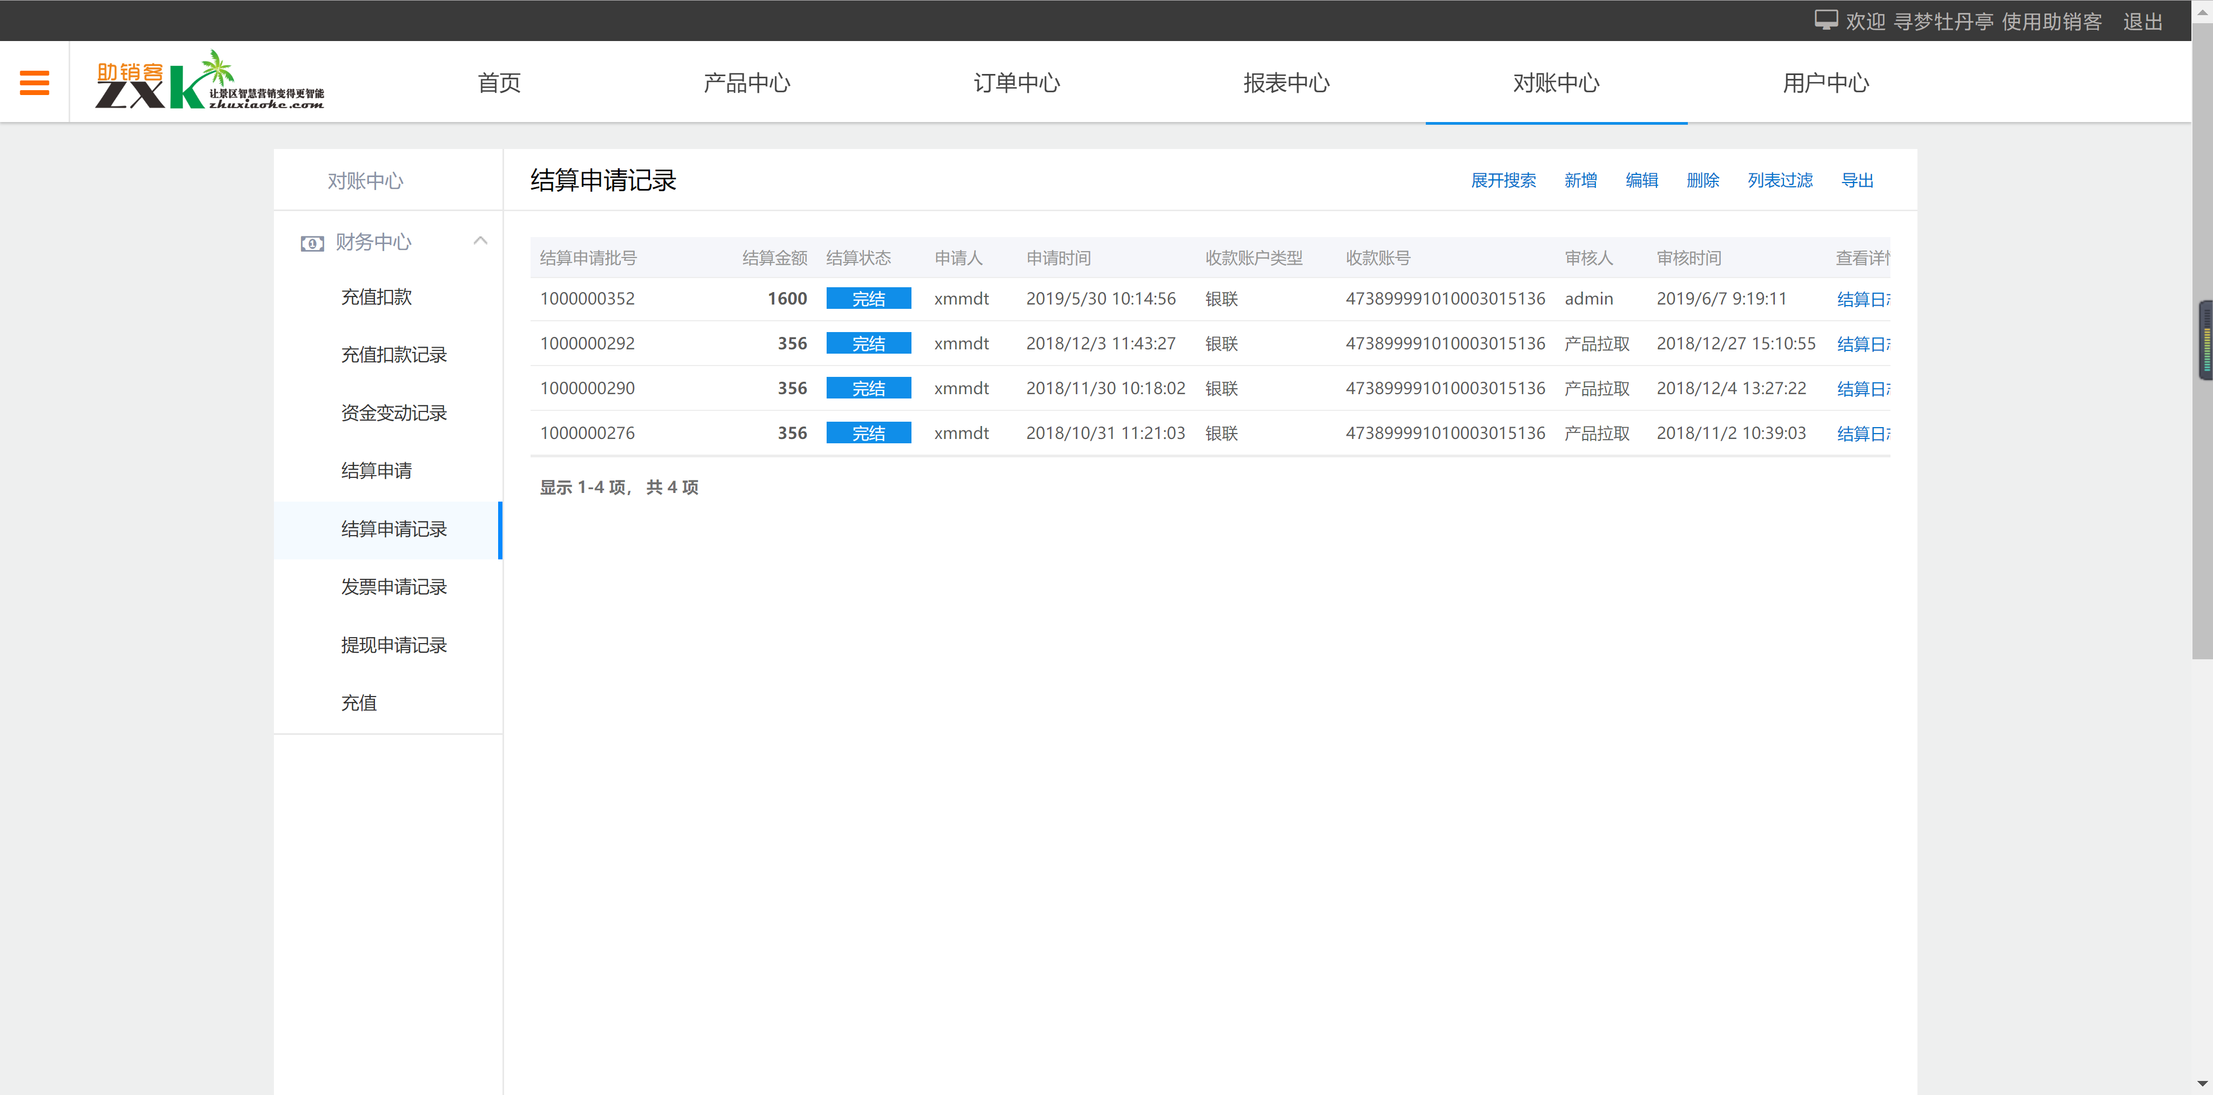This screenshot has height=1095, width=2213.
Task: Select 充值扣款 in the sidebar
Action: (376, 296)
